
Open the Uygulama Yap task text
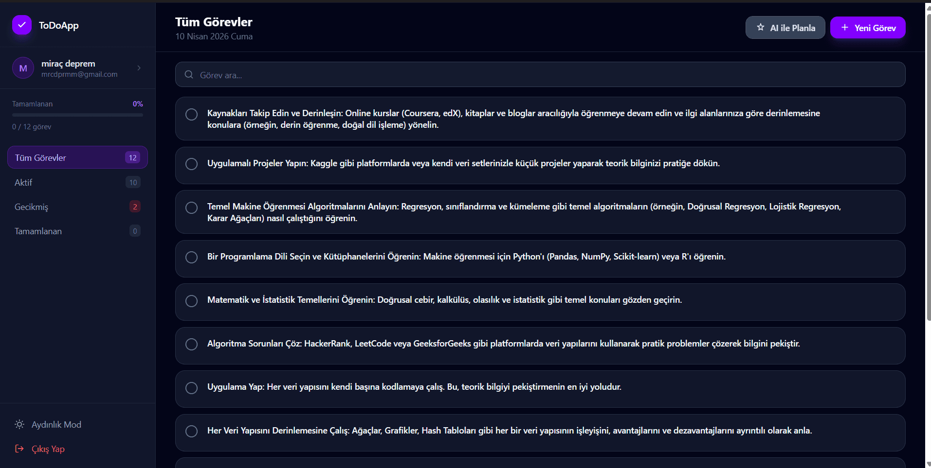coord(414,387)
